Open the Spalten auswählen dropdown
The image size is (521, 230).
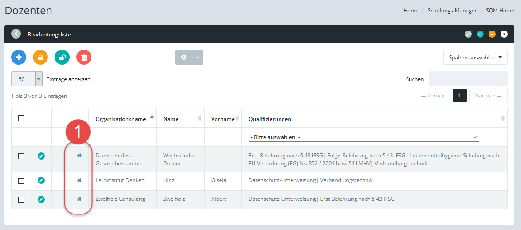coord(475,57)
